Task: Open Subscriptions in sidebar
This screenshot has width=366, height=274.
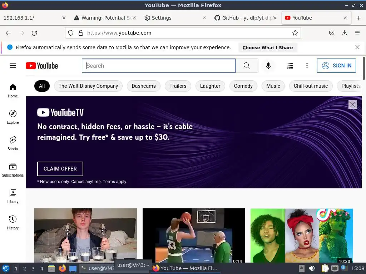Action: coord(13,170)
